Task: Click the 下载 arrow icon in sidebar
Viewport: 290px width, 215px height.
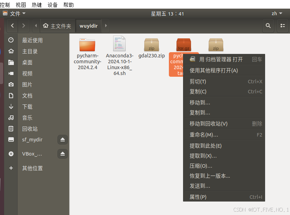Action: pos(11,106)
